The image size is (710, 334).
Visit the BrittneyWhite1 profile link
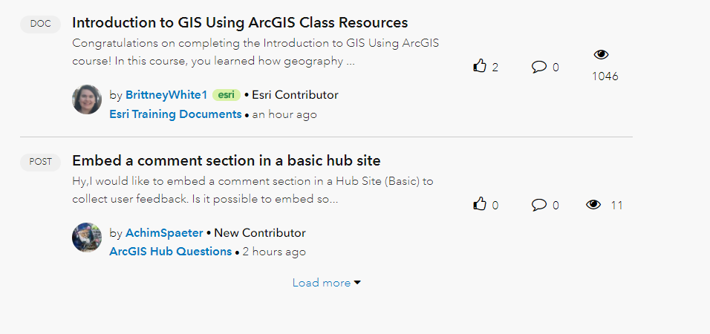tap(166, 95)
